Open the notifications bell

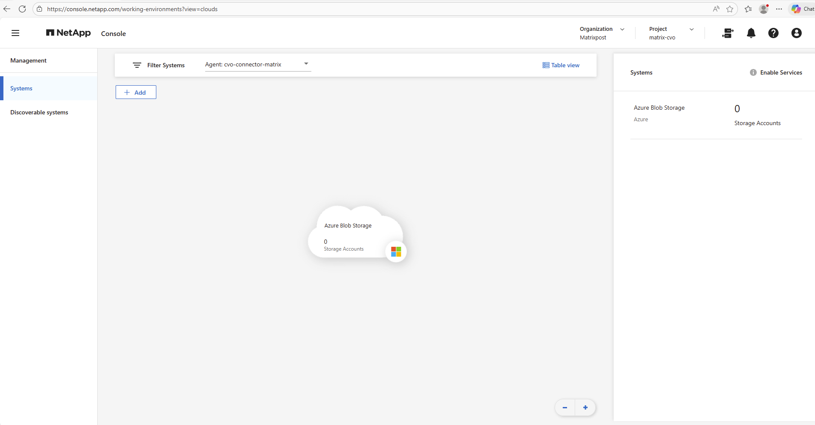[x=751, y=33]
